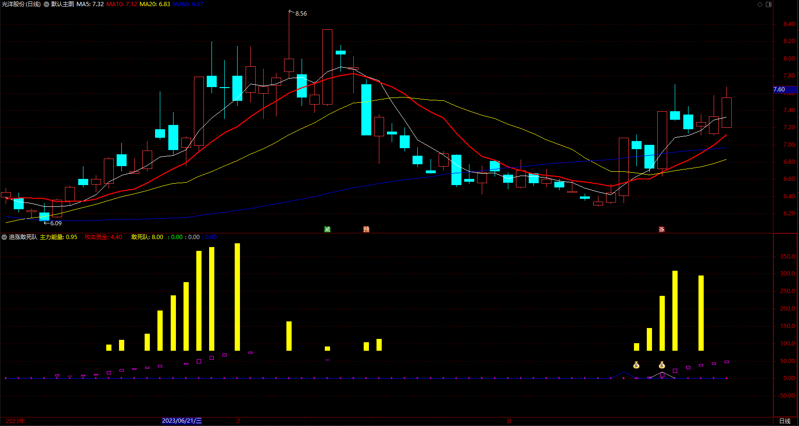The width and height of the screenshot is (799, 426).
Task: Click the diamond icon at chart top-right
Action: (760, 4)
